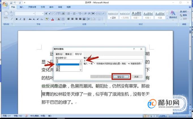Viewport: 193px width, 119px height.
Task: Expand the font size combo box
Action: 42,14
